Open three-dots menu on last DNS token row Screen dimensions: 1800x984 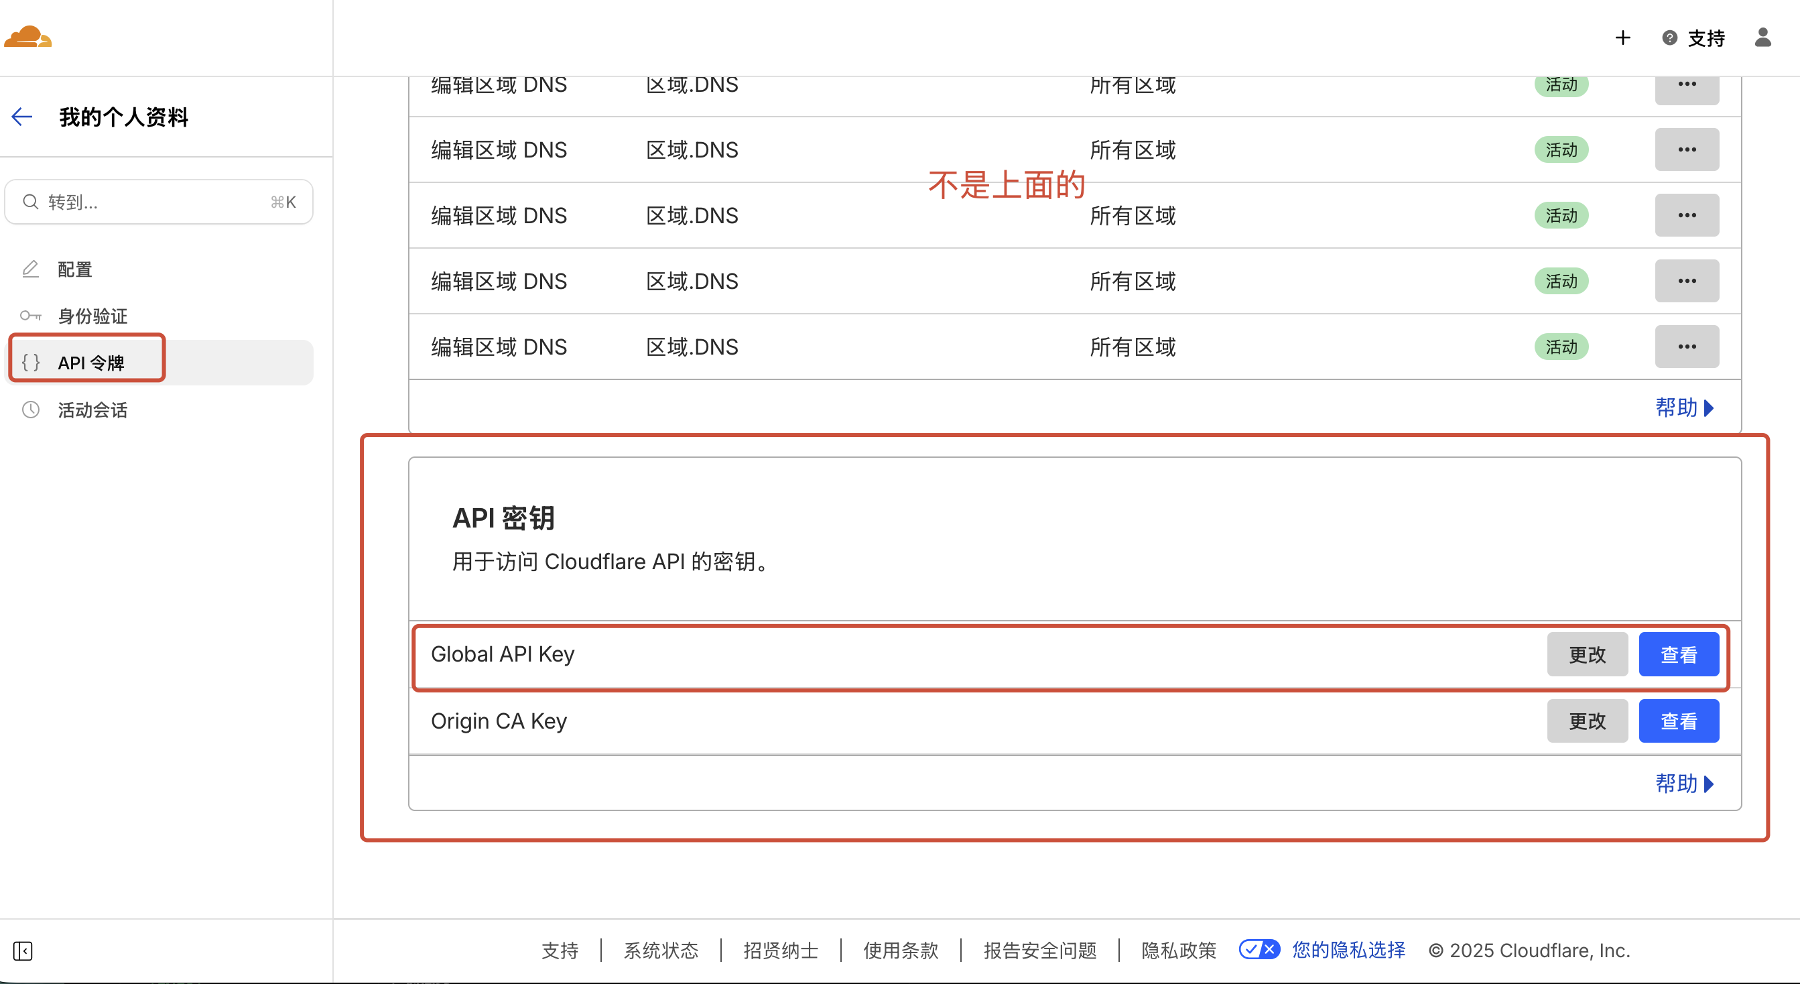pos(1686,347)
